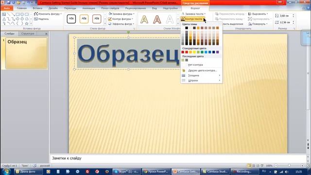Click the Надпись text box button
The image size is (311, 175).
pos(41,19)
